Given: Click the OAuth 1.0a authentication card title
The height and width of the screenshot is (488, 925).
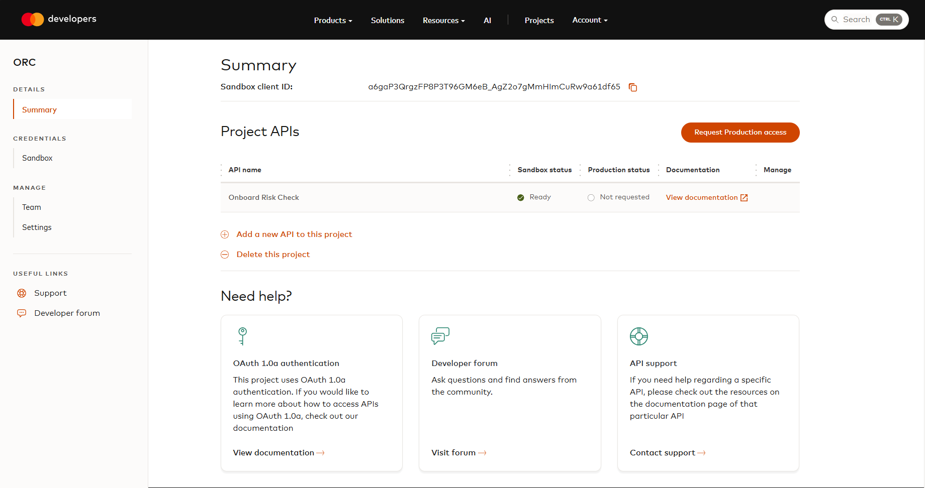Looking at the screenshot, I should (286, 363).
